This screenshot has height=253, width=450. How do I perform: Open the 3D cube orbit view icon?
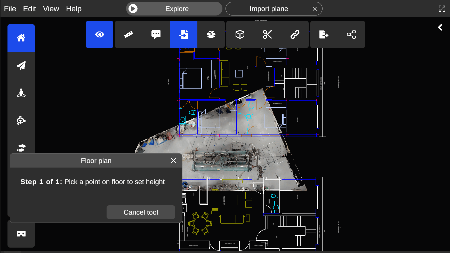tap(21, 121)
